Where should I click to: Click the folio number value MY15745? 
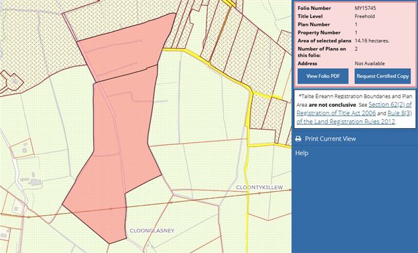point(365,7)
